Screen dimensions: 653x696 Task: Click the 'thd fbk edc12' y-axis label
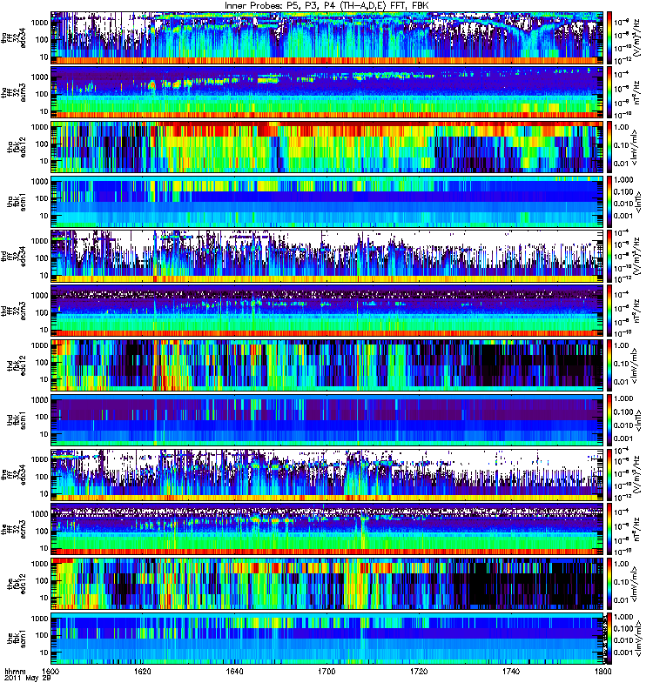coord(17,365)
